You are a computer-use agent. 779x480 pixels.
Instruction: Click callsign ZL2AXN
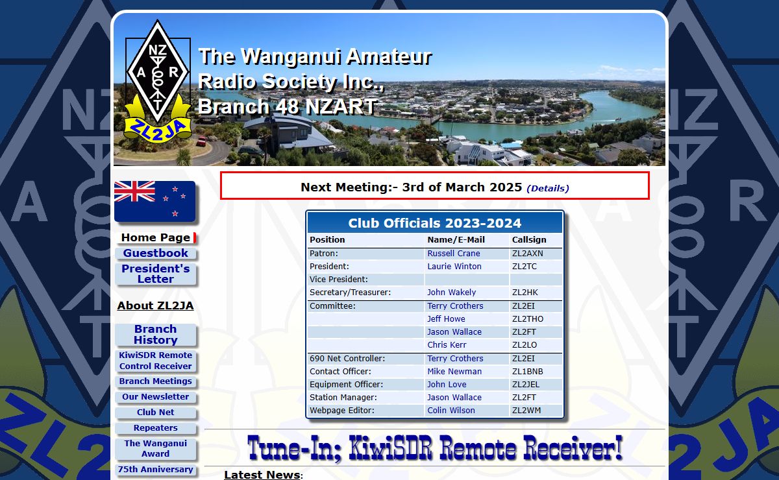(528, 254)
